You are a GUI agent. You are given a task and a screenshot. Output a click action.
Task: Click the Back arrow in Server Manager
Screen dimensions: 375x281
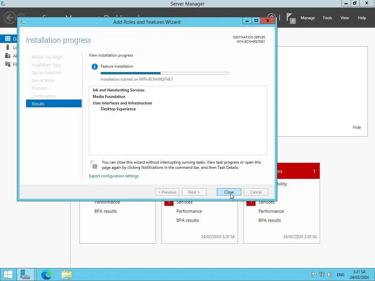tap(9, 18)
